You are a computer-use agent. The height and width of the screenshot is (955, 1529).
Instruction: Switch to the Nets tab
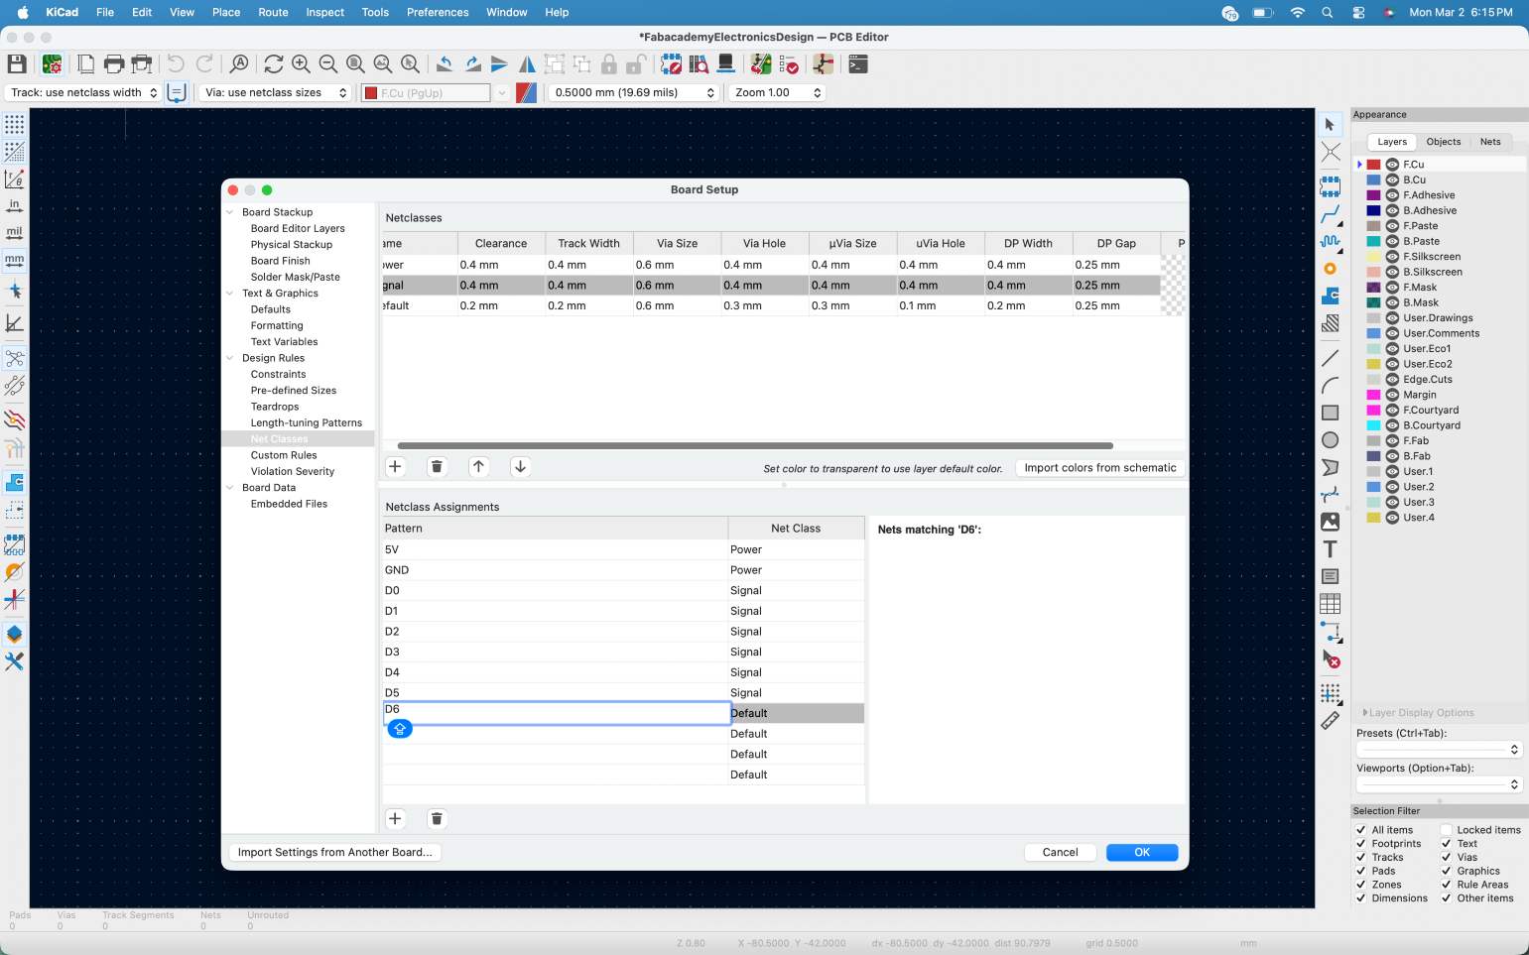tap(1490, 142)
